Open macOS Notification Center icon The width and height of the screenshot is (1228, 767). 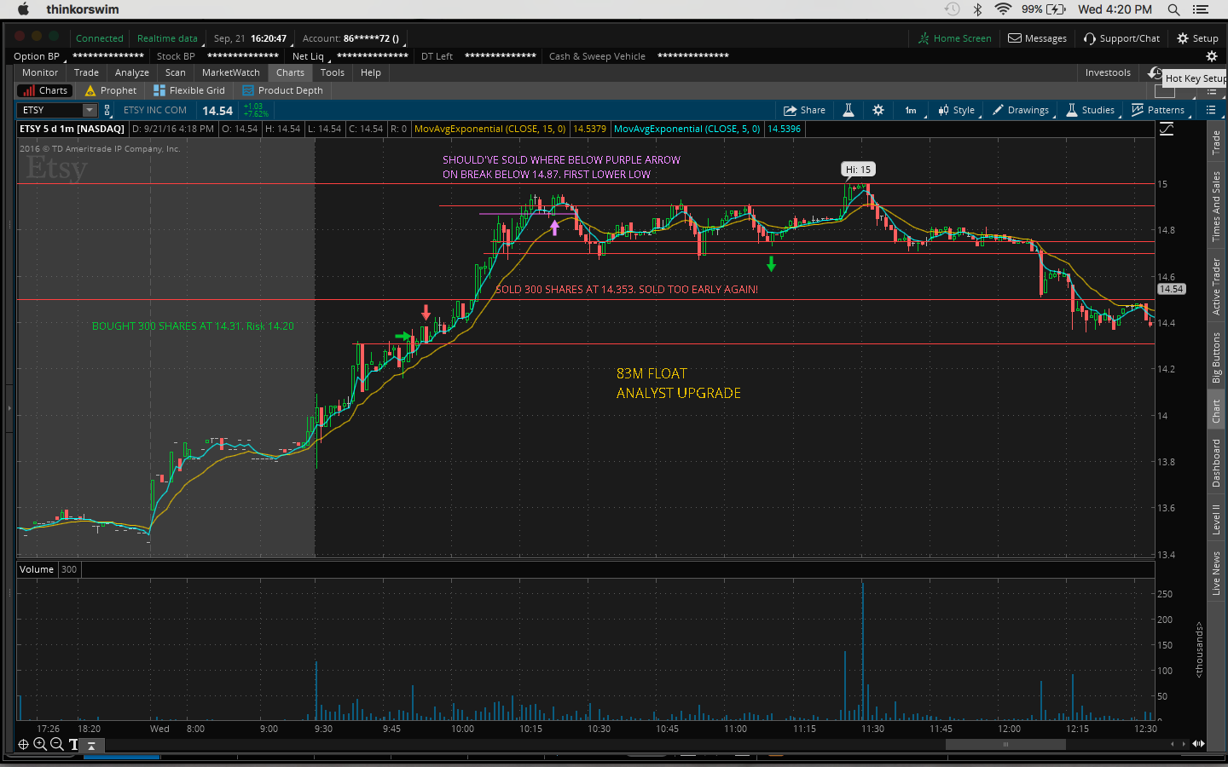click(1201, 9)
